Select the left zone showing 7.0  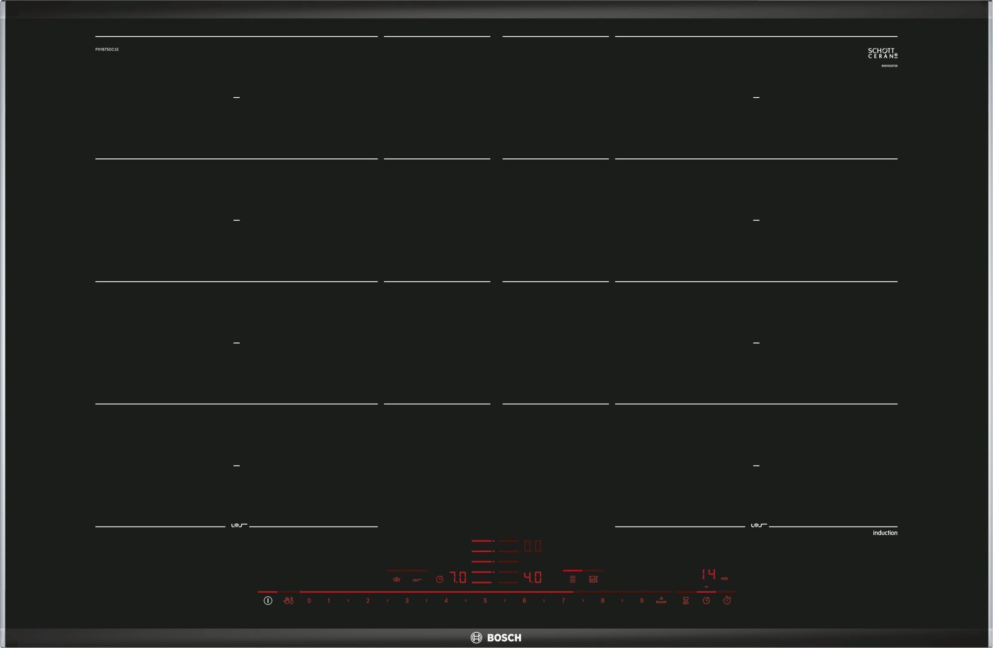[x=458, y=578]
